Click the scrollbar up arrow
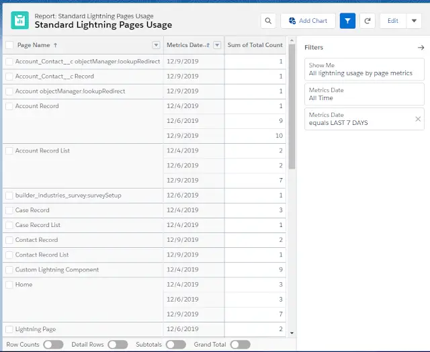The image size is (430, 352). pos(292,40)
